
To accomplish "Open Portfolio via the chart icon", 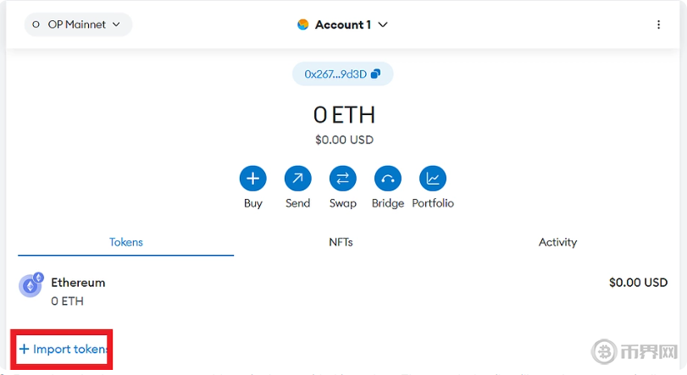I will point(433,179).
